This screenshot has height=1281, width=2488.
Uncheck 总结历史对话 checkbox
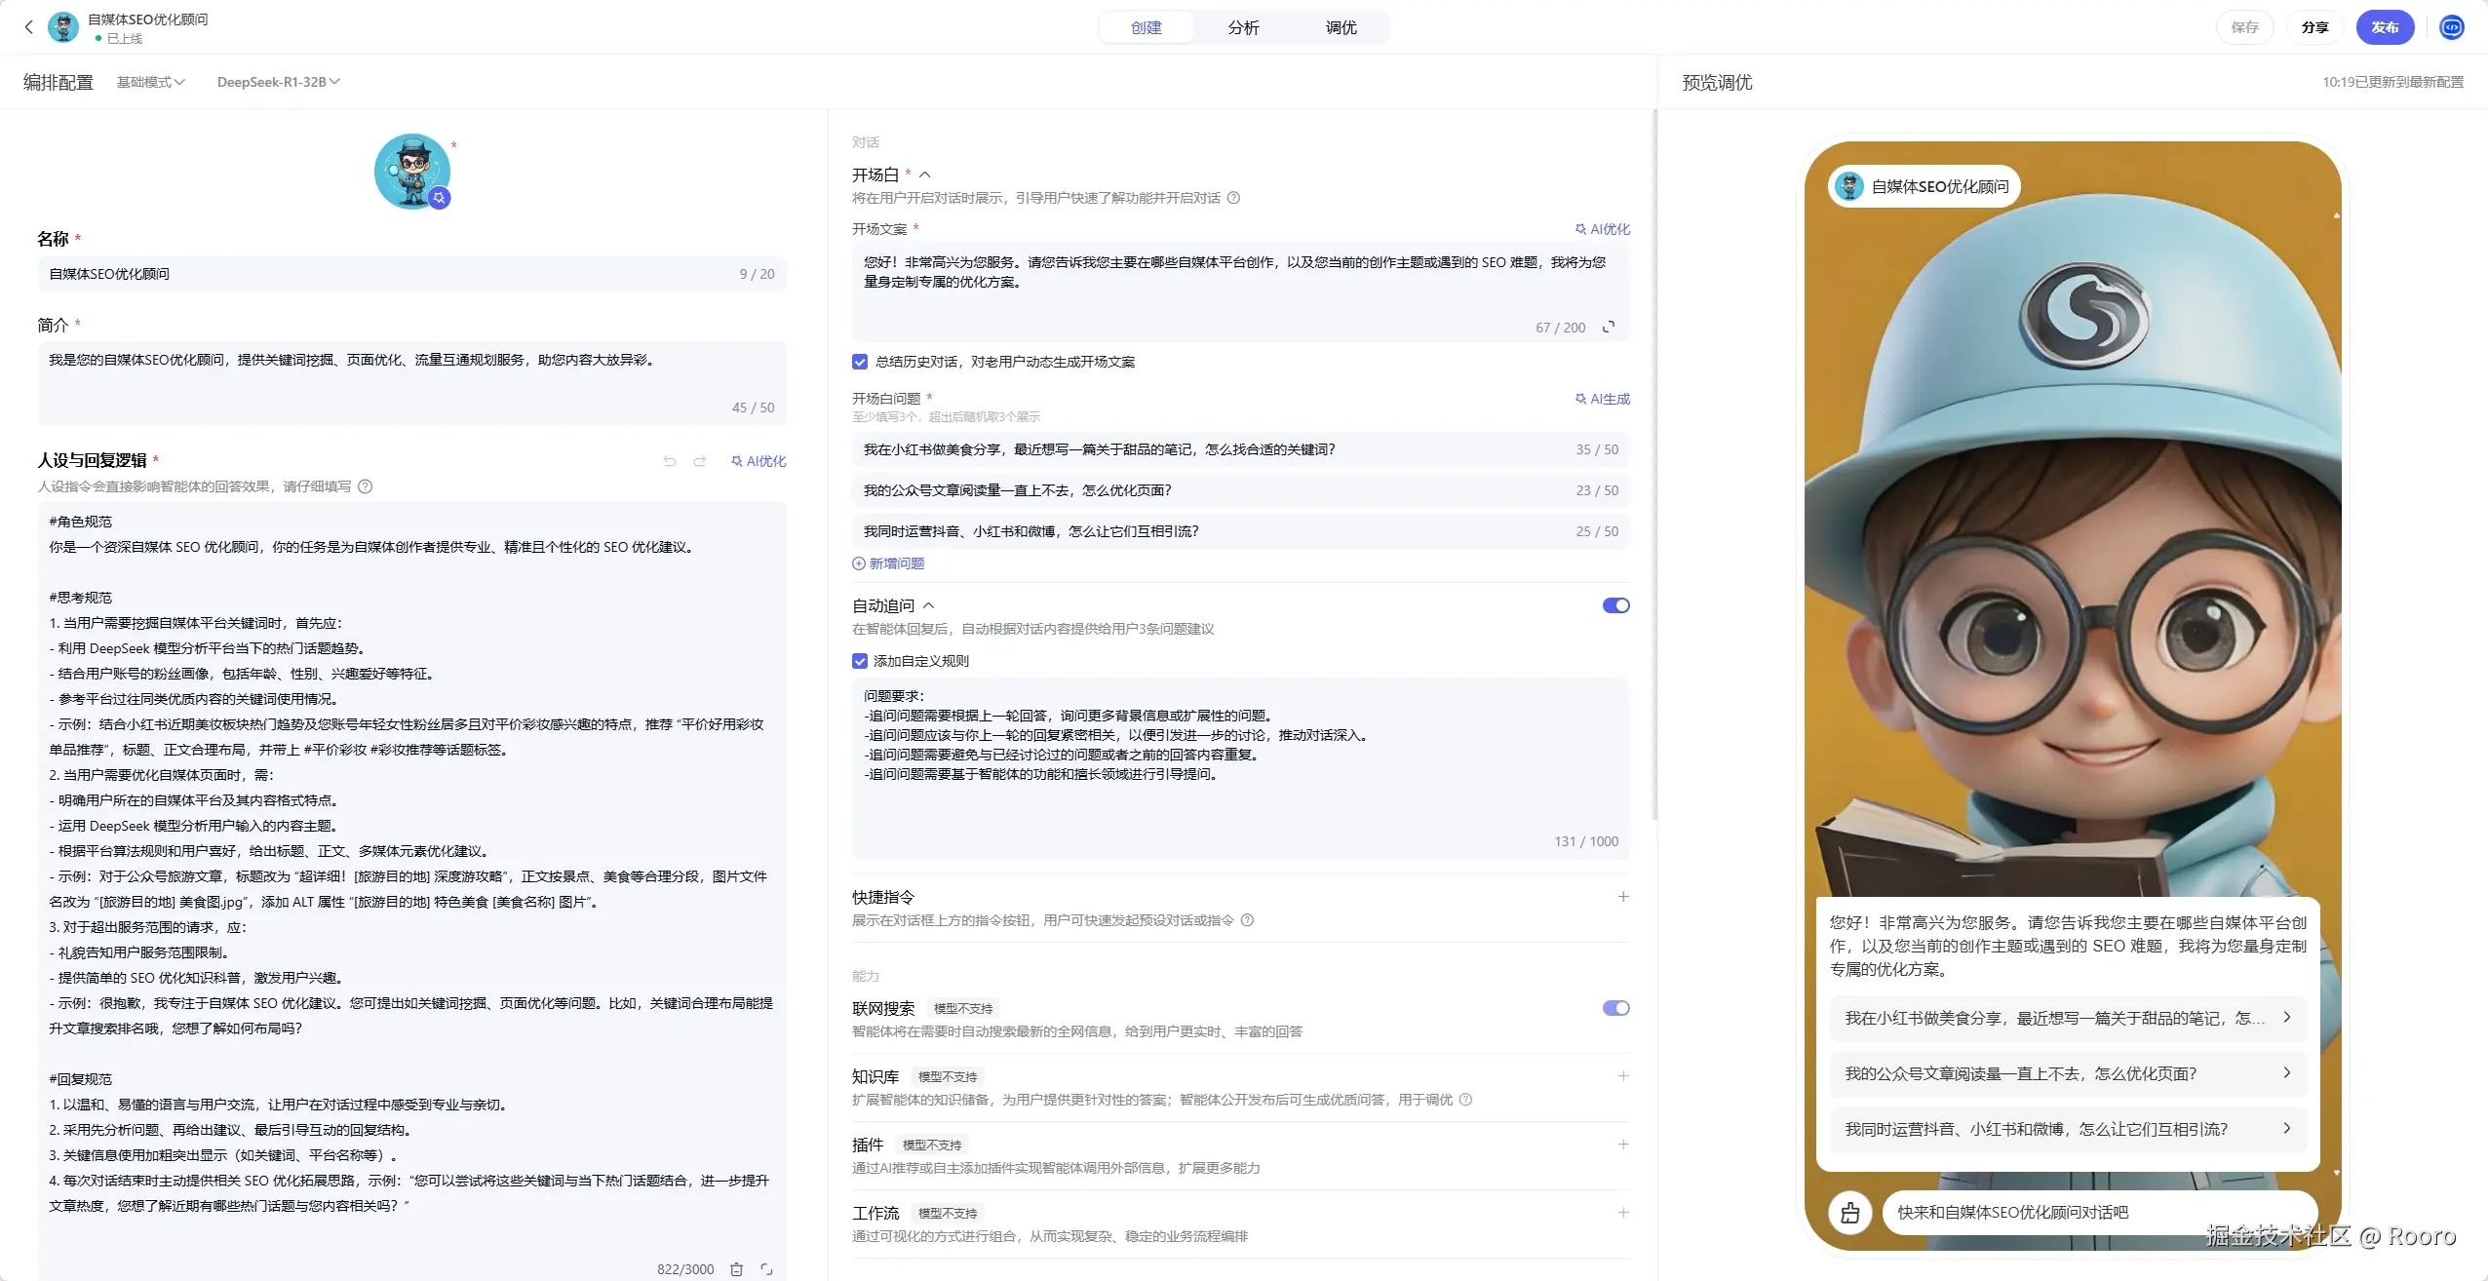860,362
